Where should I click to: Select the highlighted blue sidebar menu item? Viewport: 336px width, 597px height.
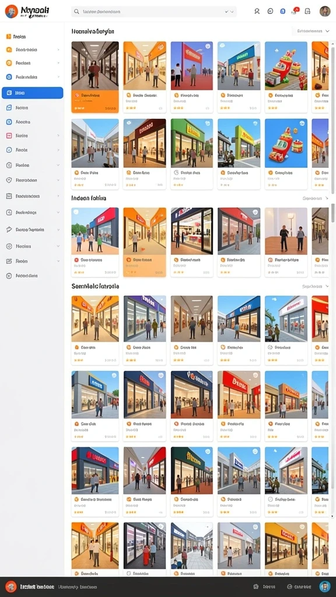[33, 93]
